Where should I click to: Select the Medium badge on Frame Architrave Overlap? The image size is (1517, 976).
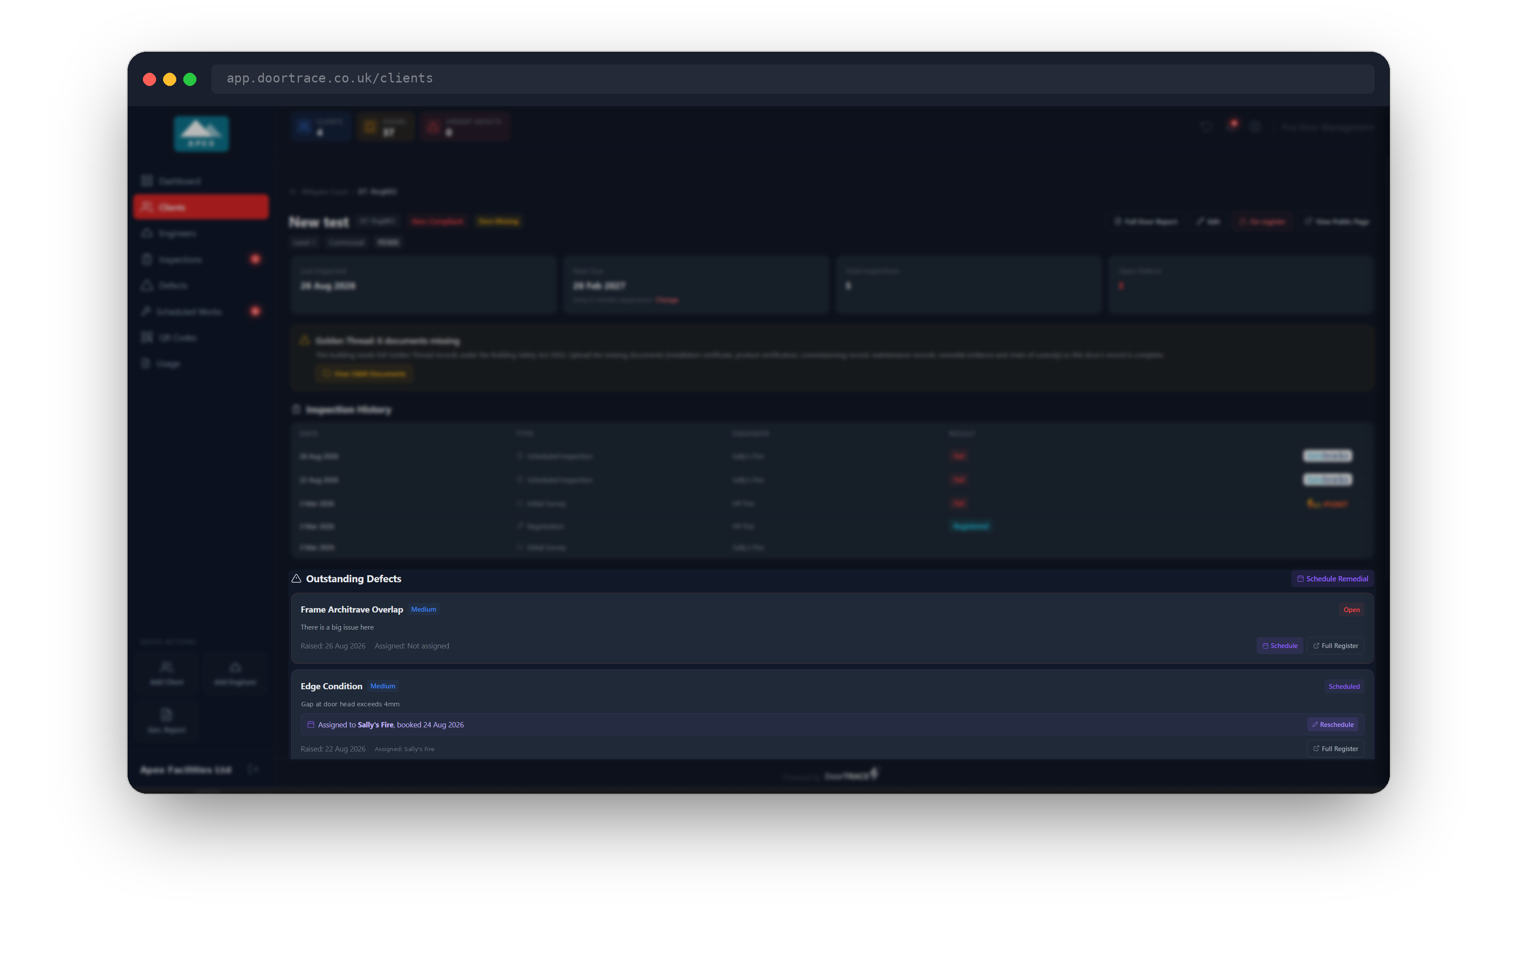click(x=423, y=610)
